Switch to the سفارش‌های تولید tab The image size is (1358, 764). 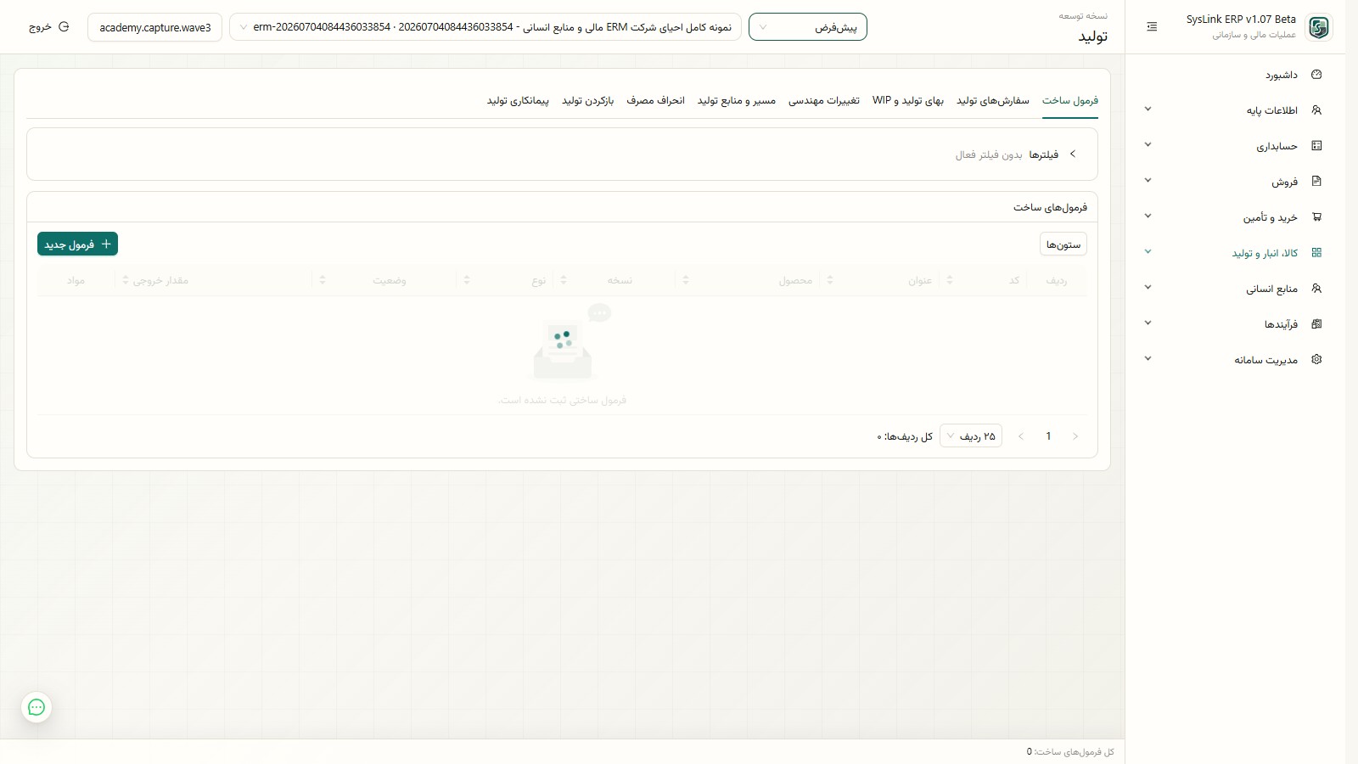click(993, 100)
